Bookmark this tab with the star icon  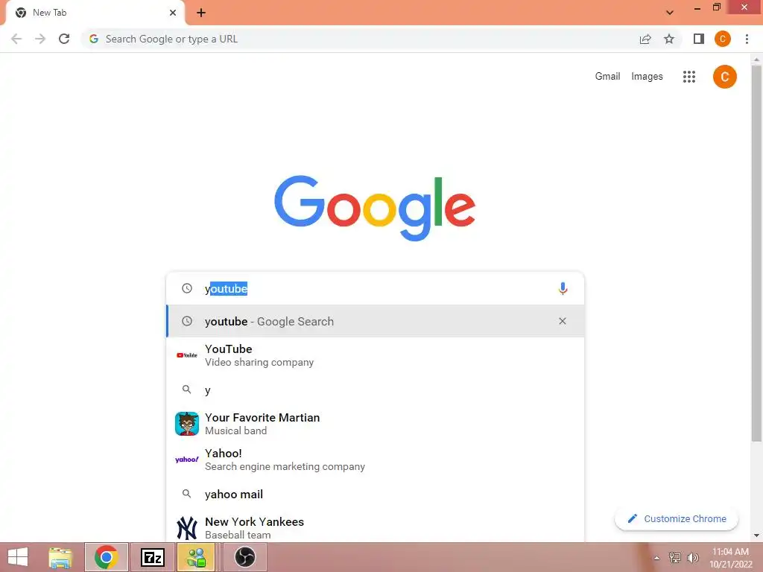(669, 39)
